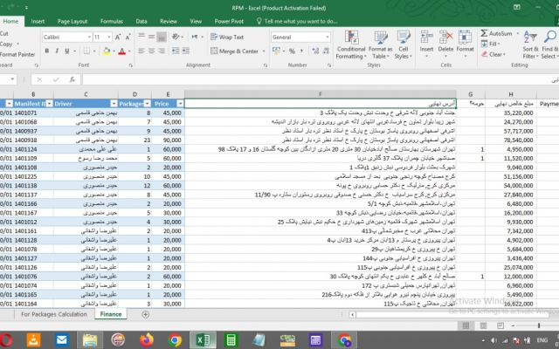Center text horizontally
This screenshot has height=349, width=559.
click(x=151, y=51)
